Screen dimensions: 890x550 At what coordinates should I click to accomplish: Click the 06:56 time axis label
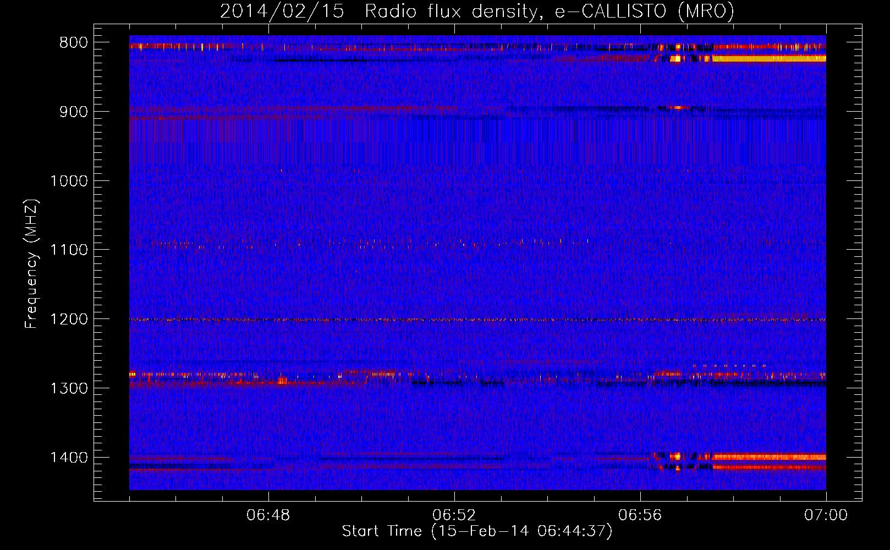click(640, 515)
